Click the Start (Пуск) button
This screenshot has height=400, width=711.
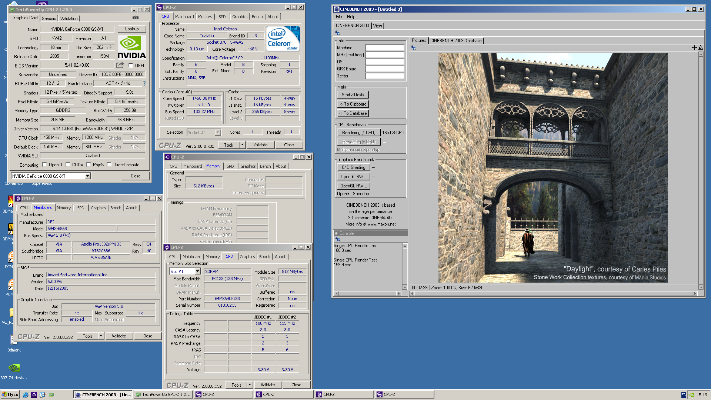click(10, 395)
